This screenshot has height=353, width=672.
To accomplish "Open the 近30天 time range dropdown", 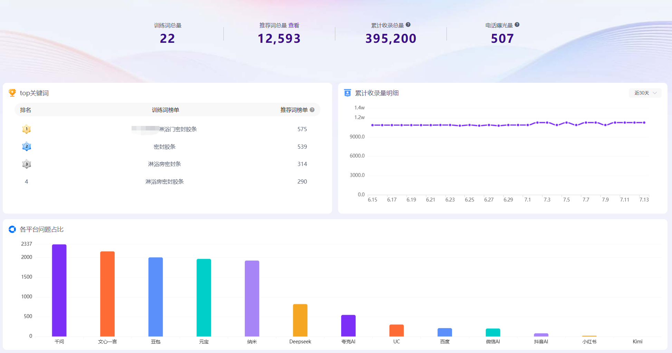I will tap(645, 93).
